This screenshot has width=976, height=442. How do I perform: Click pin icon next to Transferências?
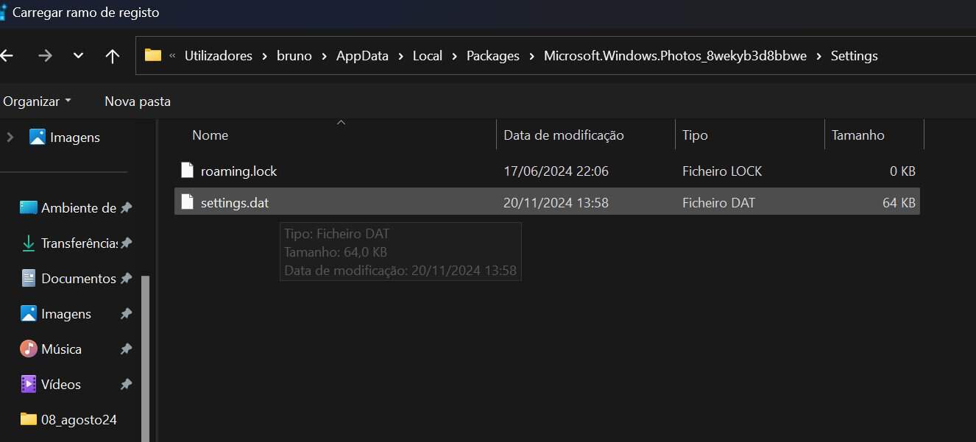(x=126, y=243)
